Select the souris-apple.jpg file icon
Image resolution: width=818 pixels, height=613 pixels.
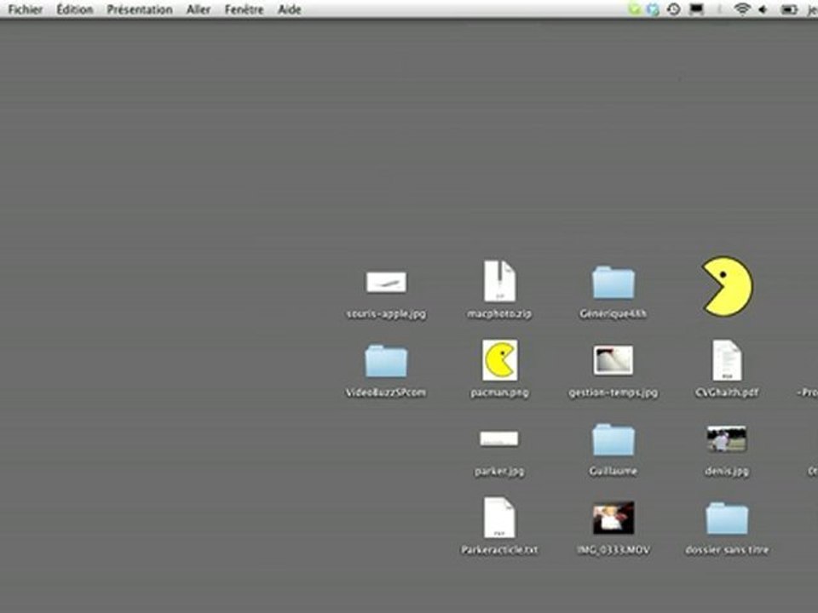[x=386, y=282]
